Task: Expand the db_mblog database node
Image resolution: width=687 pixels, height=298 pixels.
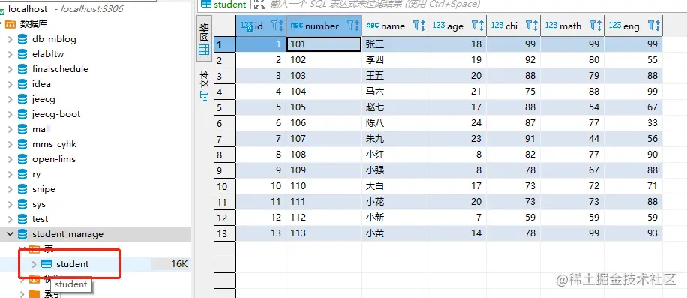Action: [10, 39]
